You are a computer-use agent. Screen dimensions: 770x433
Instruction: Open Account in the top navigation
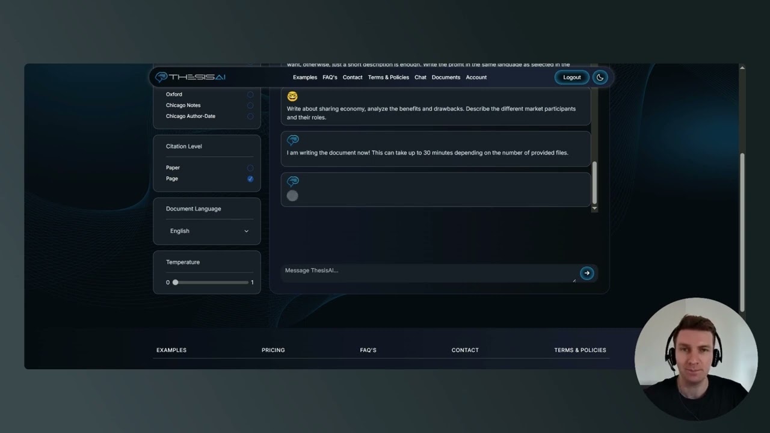476,77
